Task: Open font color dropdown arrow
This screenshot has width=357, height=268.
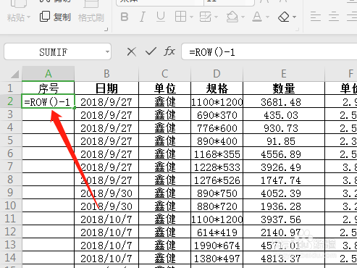Action: 267,17
